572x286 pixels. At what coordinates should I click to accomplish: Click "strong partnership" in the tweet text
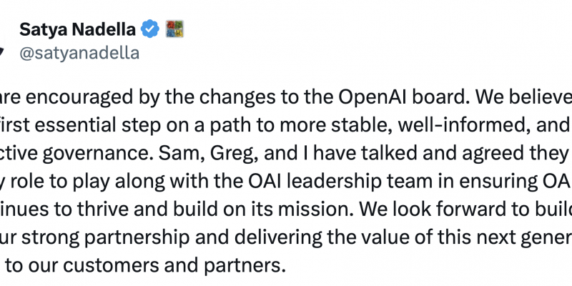point(106,238)
